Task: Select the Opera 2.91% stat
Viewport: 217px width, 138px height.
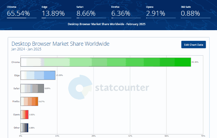Action: pyautogui.click(x=161, y=12)
